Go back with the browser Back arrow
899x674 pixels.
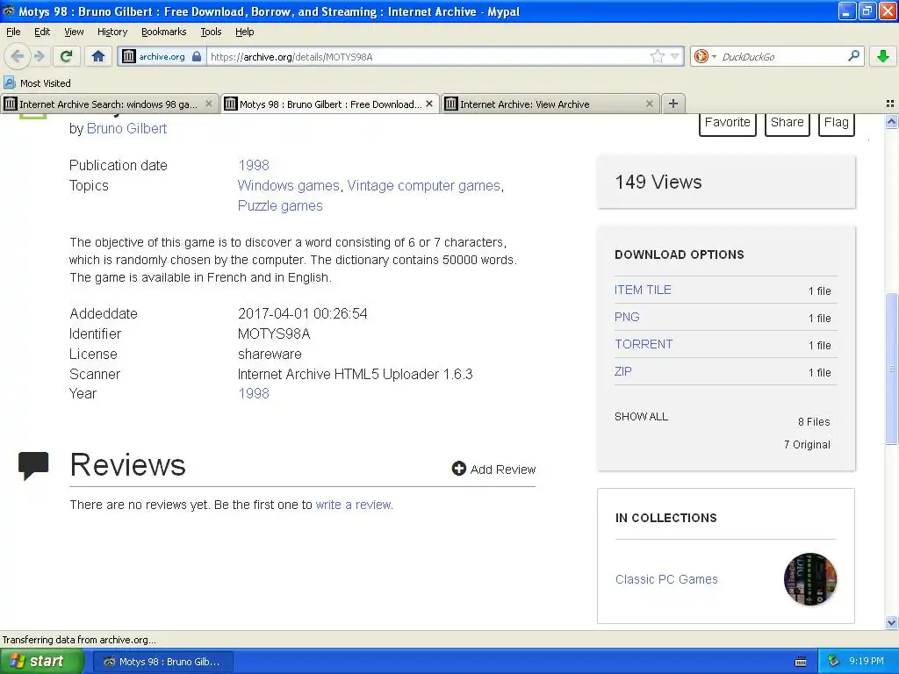(x=18, y=56)
